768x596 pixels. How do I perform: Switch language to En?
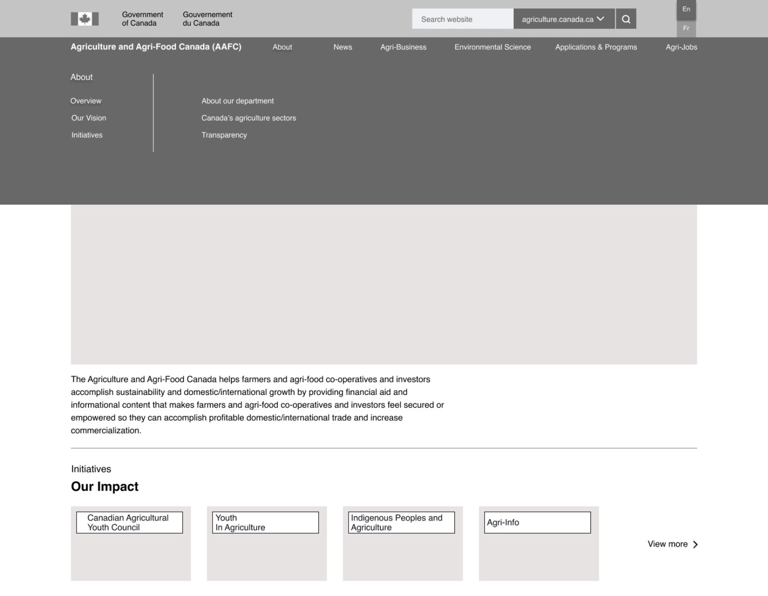(686, 9)
